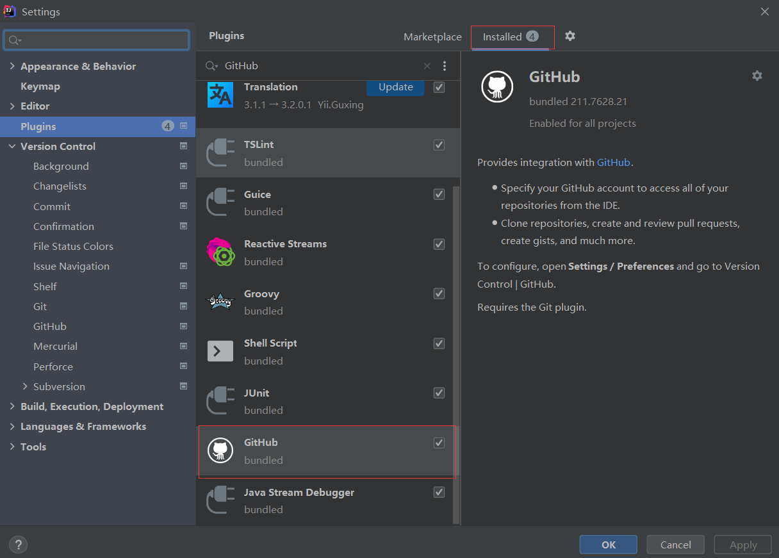Click project-level icon beside Confirmation
This screenshot has height=558, width=779.
(x=184, y=226)
